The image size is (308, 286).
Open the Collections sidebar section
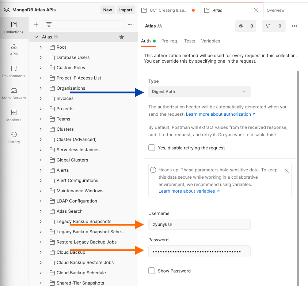point(14,28)
